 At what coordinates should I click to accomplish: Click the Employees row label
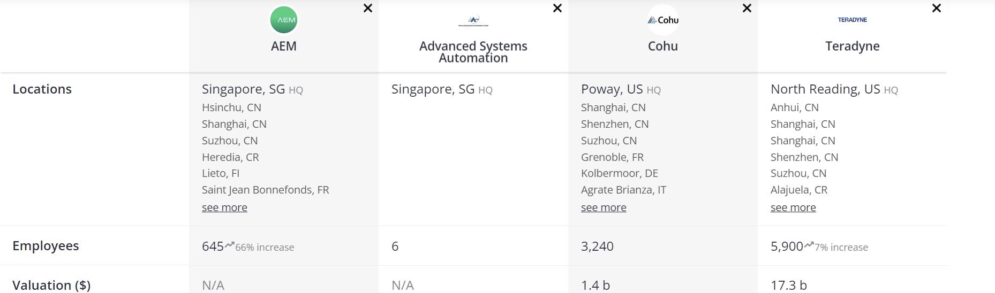point(46,246)
